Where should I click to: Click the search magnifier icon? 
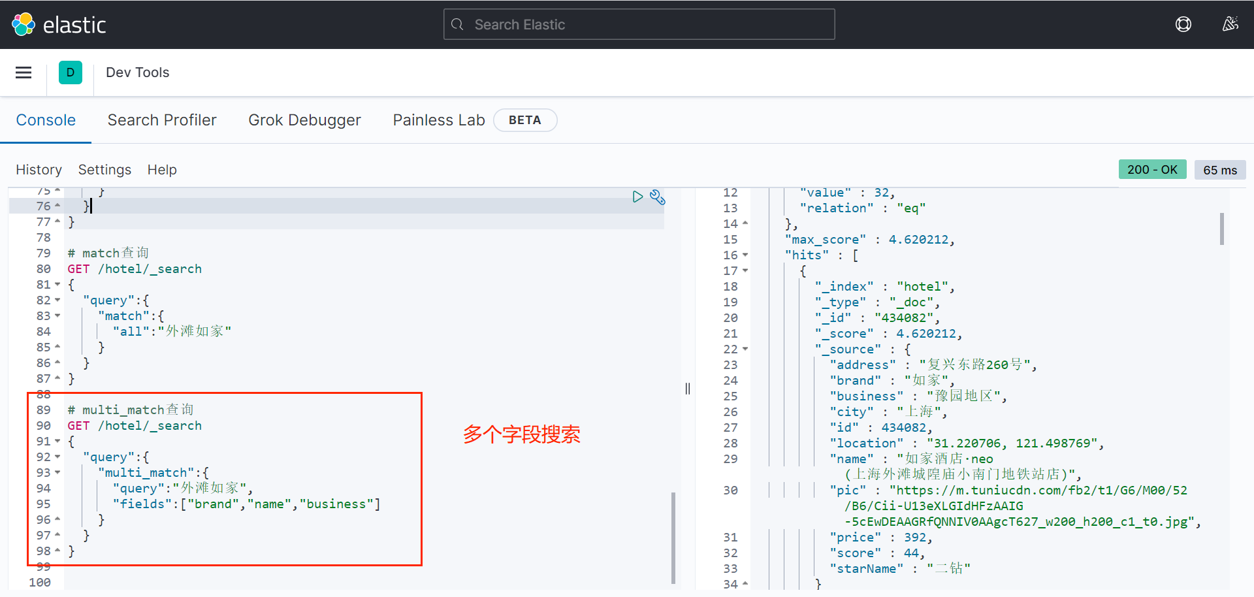(x=458, y=25)
